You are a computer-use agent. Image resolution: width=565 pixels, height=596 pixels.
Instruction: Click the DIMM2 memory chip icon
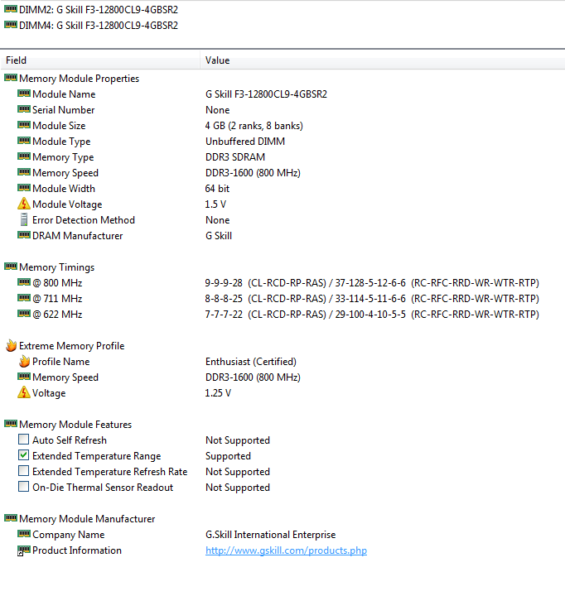(x=11, y=9)
